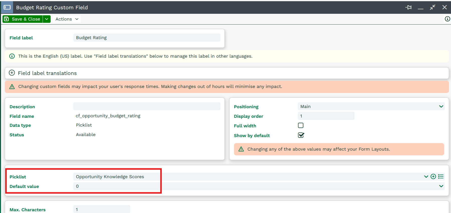Collapse window using the shrink arrows icon
Screen dimensions: 451x213
tap(432, 7)
